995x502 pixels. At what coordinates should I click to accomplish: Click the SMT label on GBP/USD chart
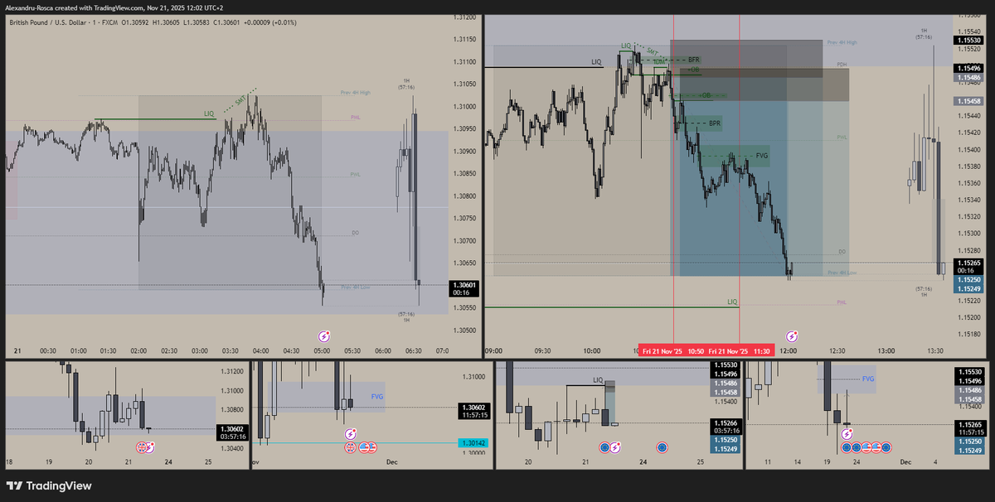click(x=240, y=100)
